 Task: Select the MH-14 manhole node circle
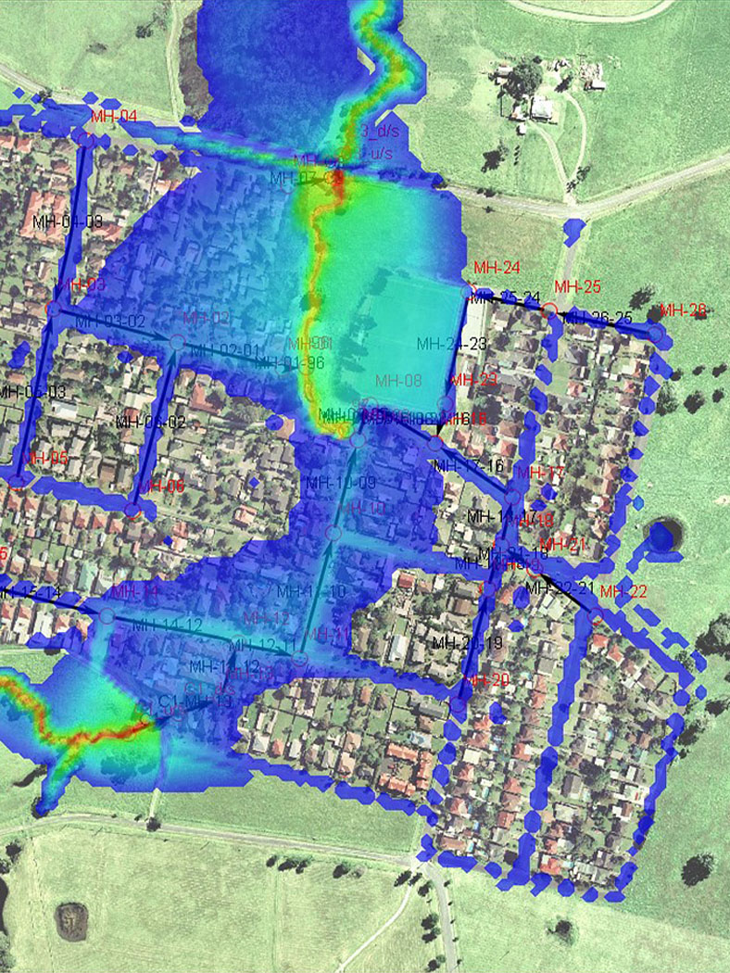[x=107, y=615]
